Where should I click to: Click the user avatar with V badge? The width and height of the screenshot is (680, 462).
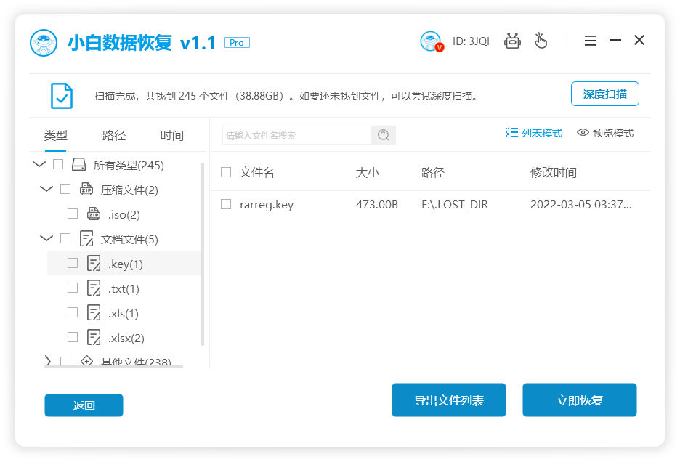430,41
